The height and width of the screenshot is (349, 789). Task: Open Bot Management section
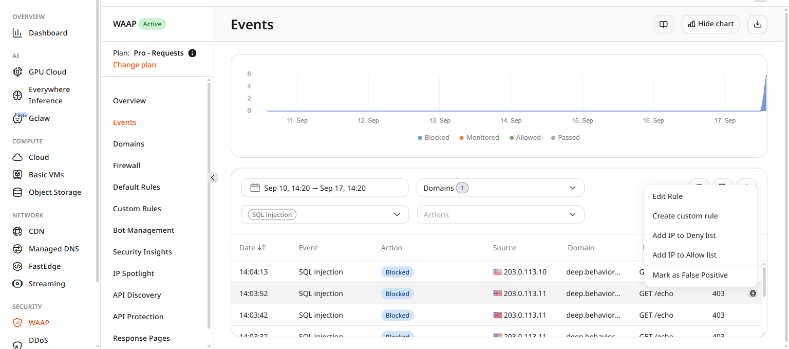pyautogui.click(x=144, y=230)
